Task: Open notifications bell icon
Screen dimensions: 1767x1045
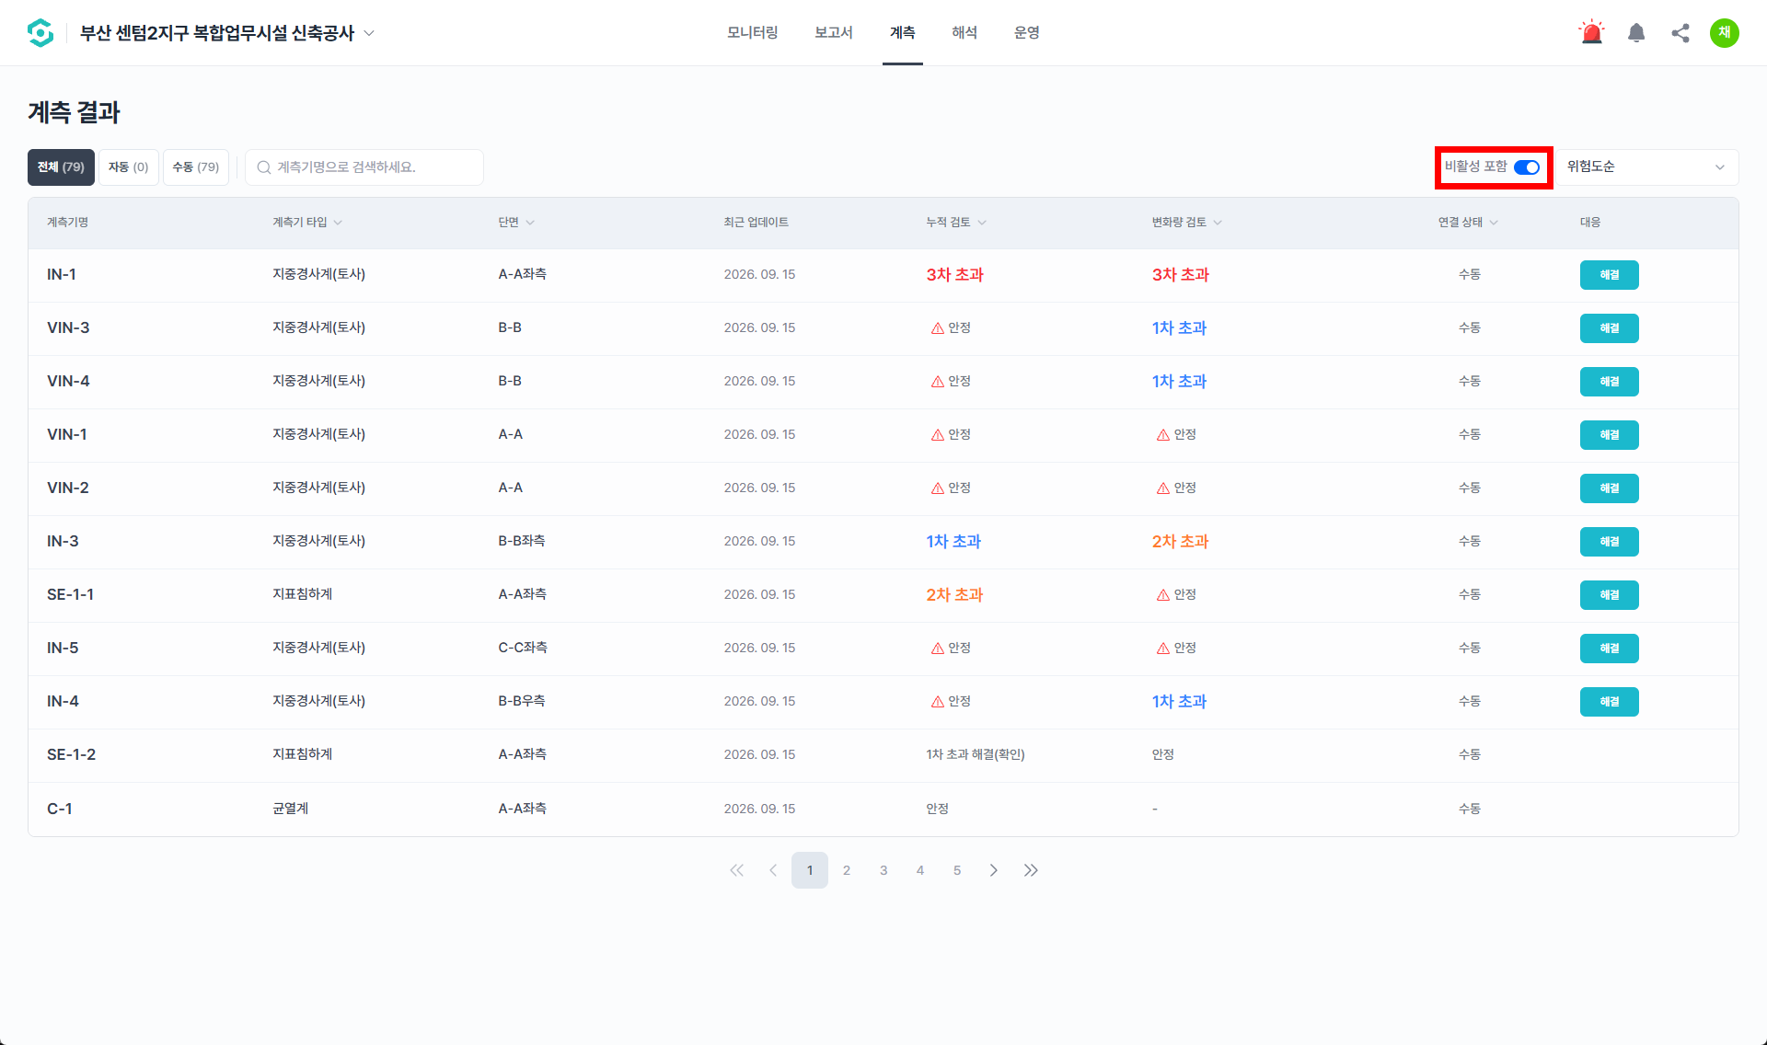Action: (1636, 33)
